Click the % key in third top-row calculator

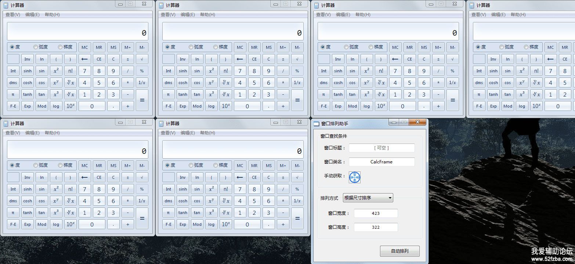(x=452, y=71)
